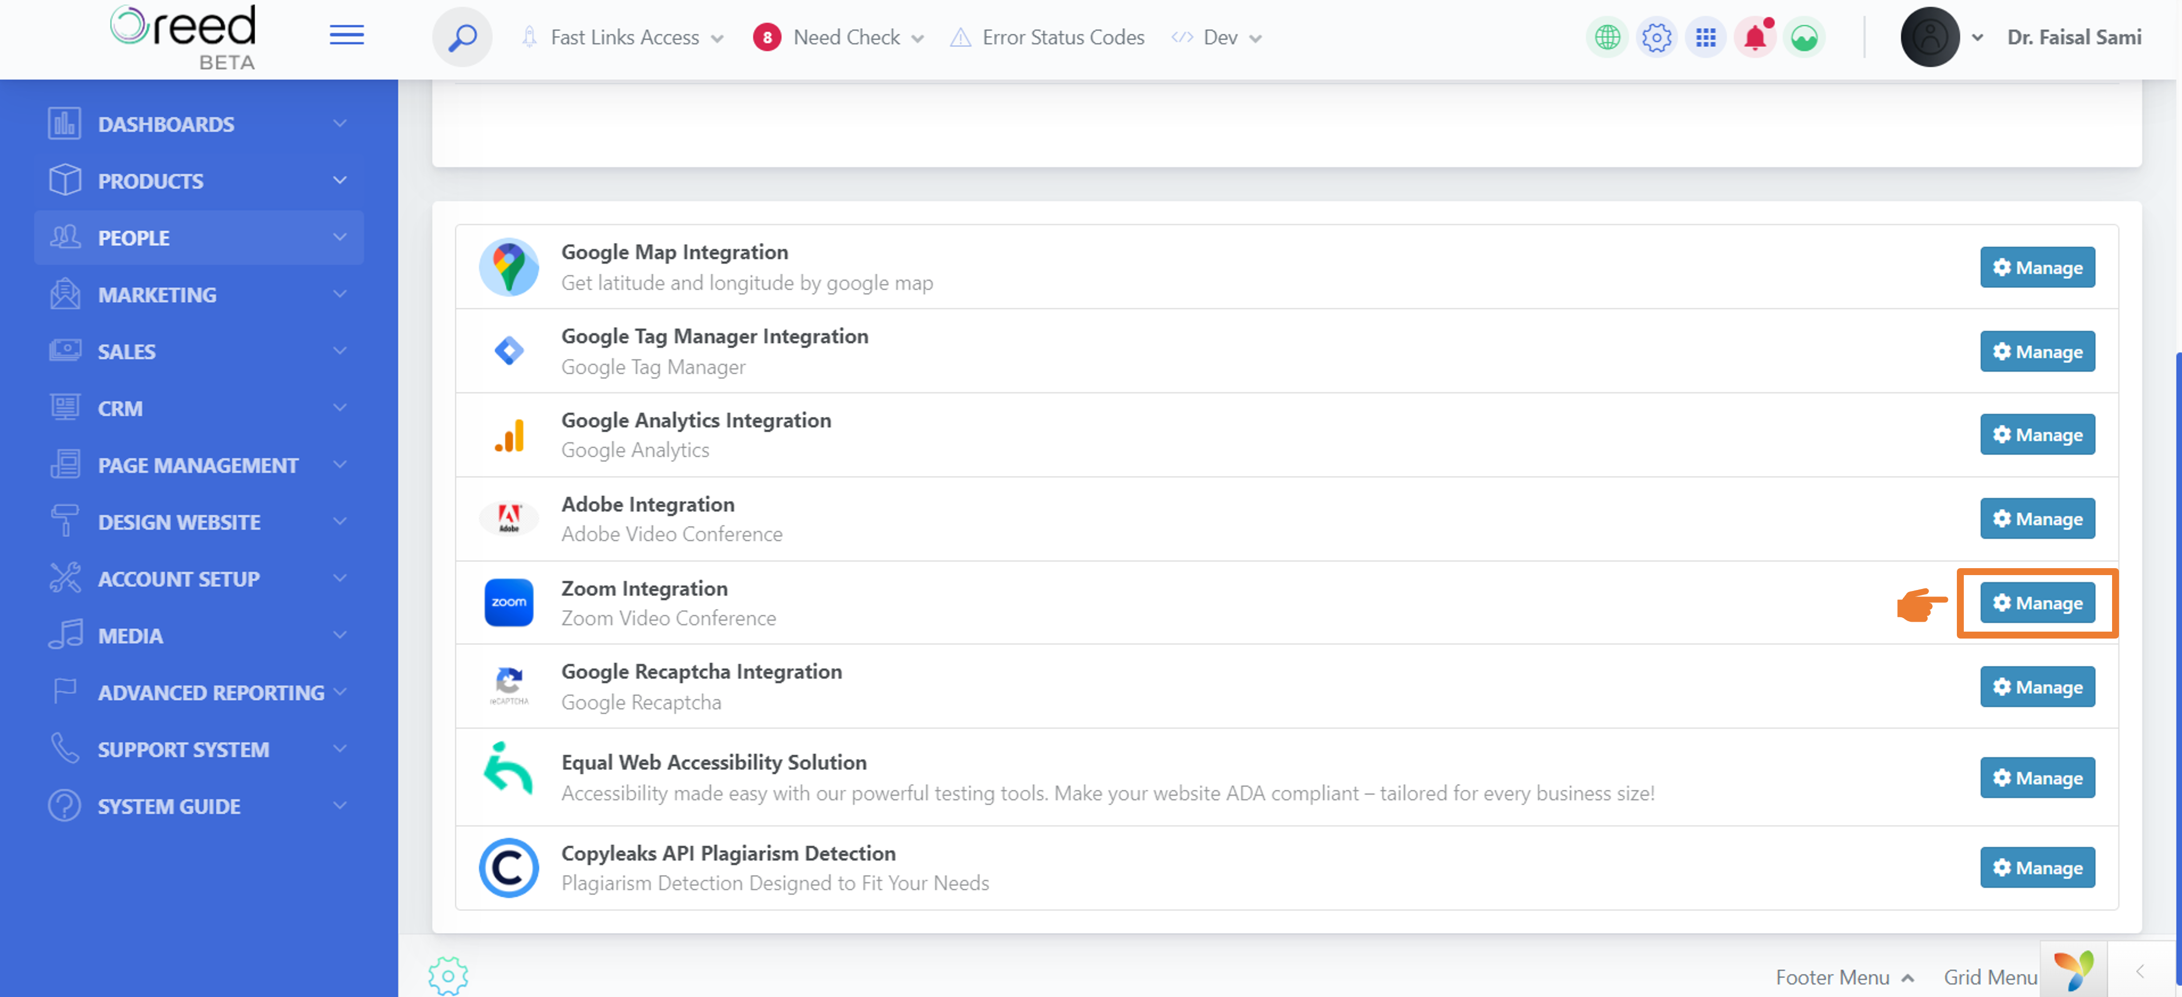Viewport: 2182px width, 997px height.
Task: Click the green status circle icon in header
Action: [x=1804, y=37]
